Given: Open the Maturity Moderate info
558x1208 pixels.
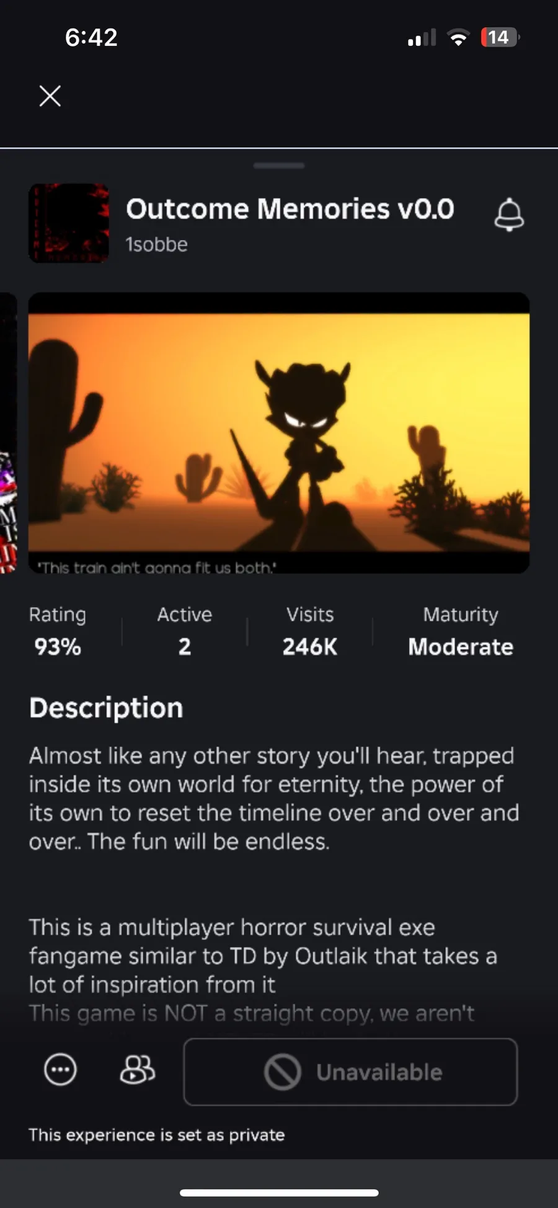Looking at the screenshot, I should 461,631.
